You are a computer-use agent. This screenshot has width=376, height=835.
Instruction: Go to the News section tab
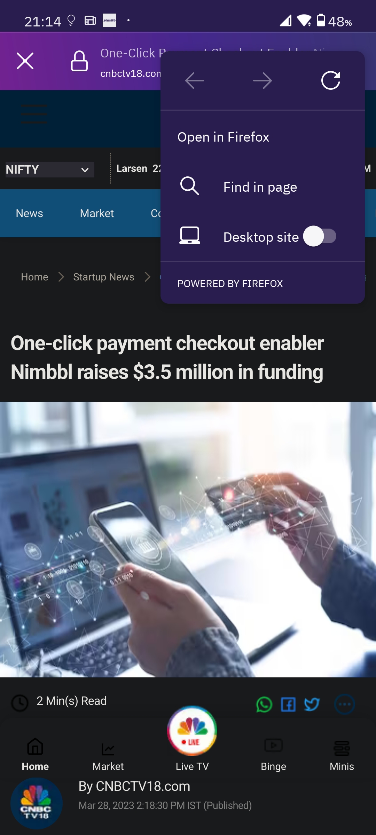coord(30,213)
